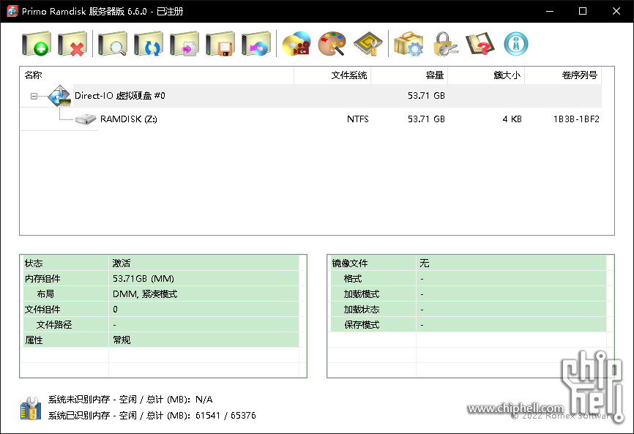Click the 镜像文件 property label
The image size is (634, 434).
pyautogui.click(x=350, y=263)
